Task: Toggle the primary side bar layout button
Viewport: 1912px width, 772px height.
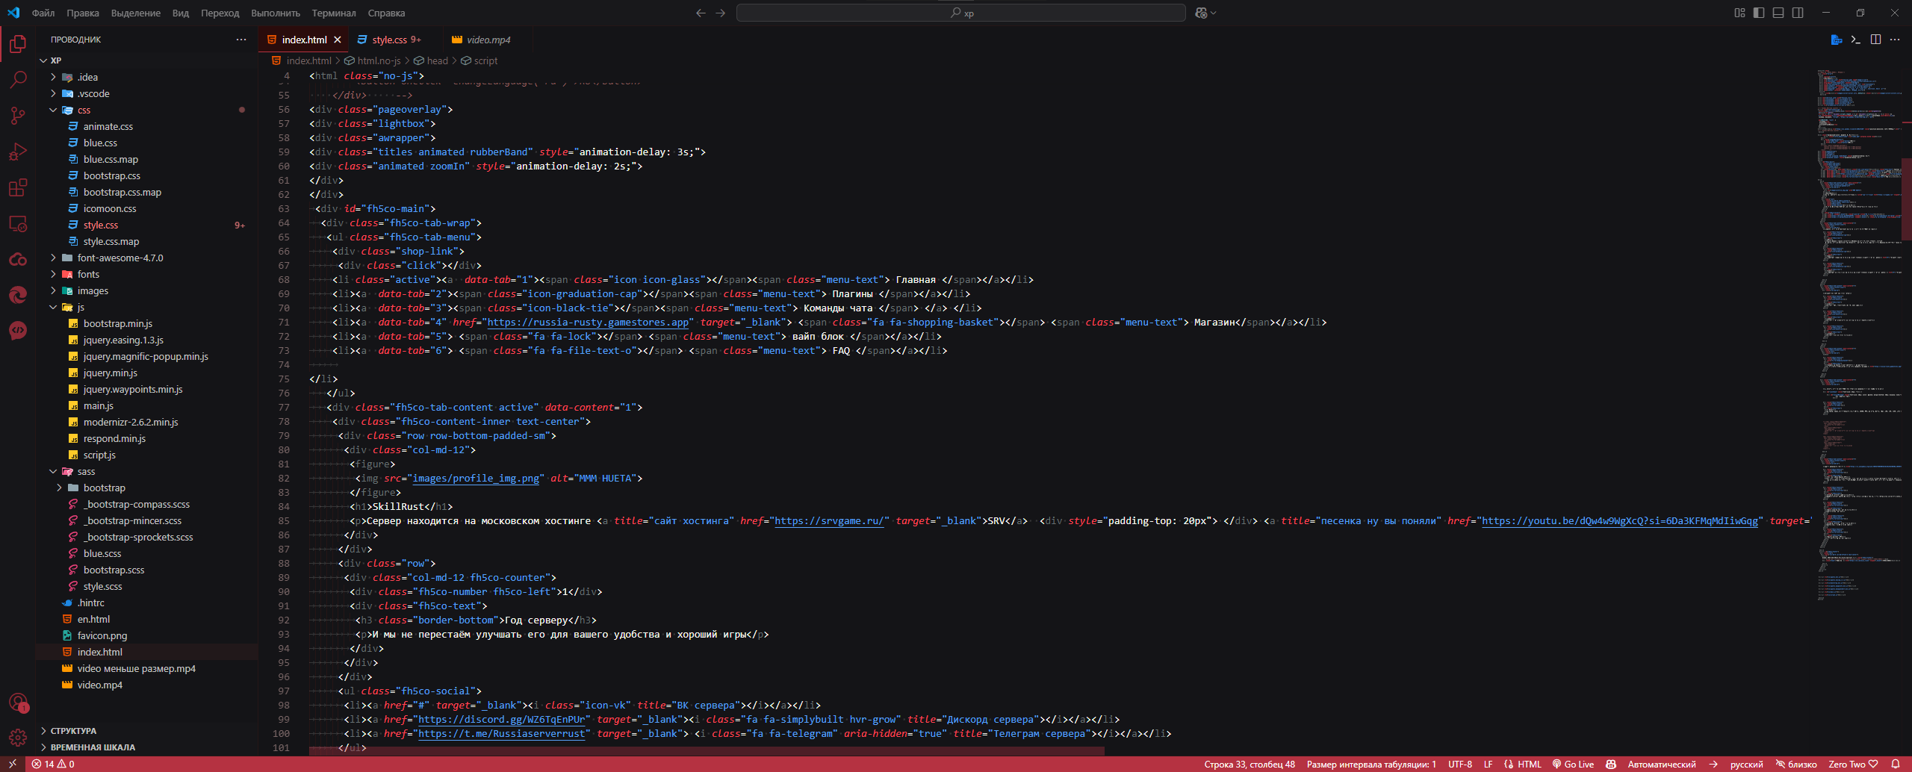Action: pos(1759,13)
